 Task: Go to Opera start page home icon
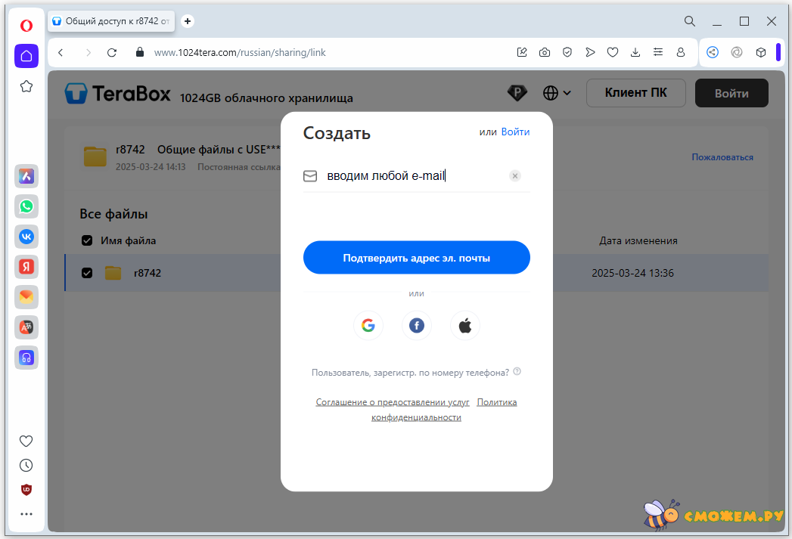[x=26, y=55]
